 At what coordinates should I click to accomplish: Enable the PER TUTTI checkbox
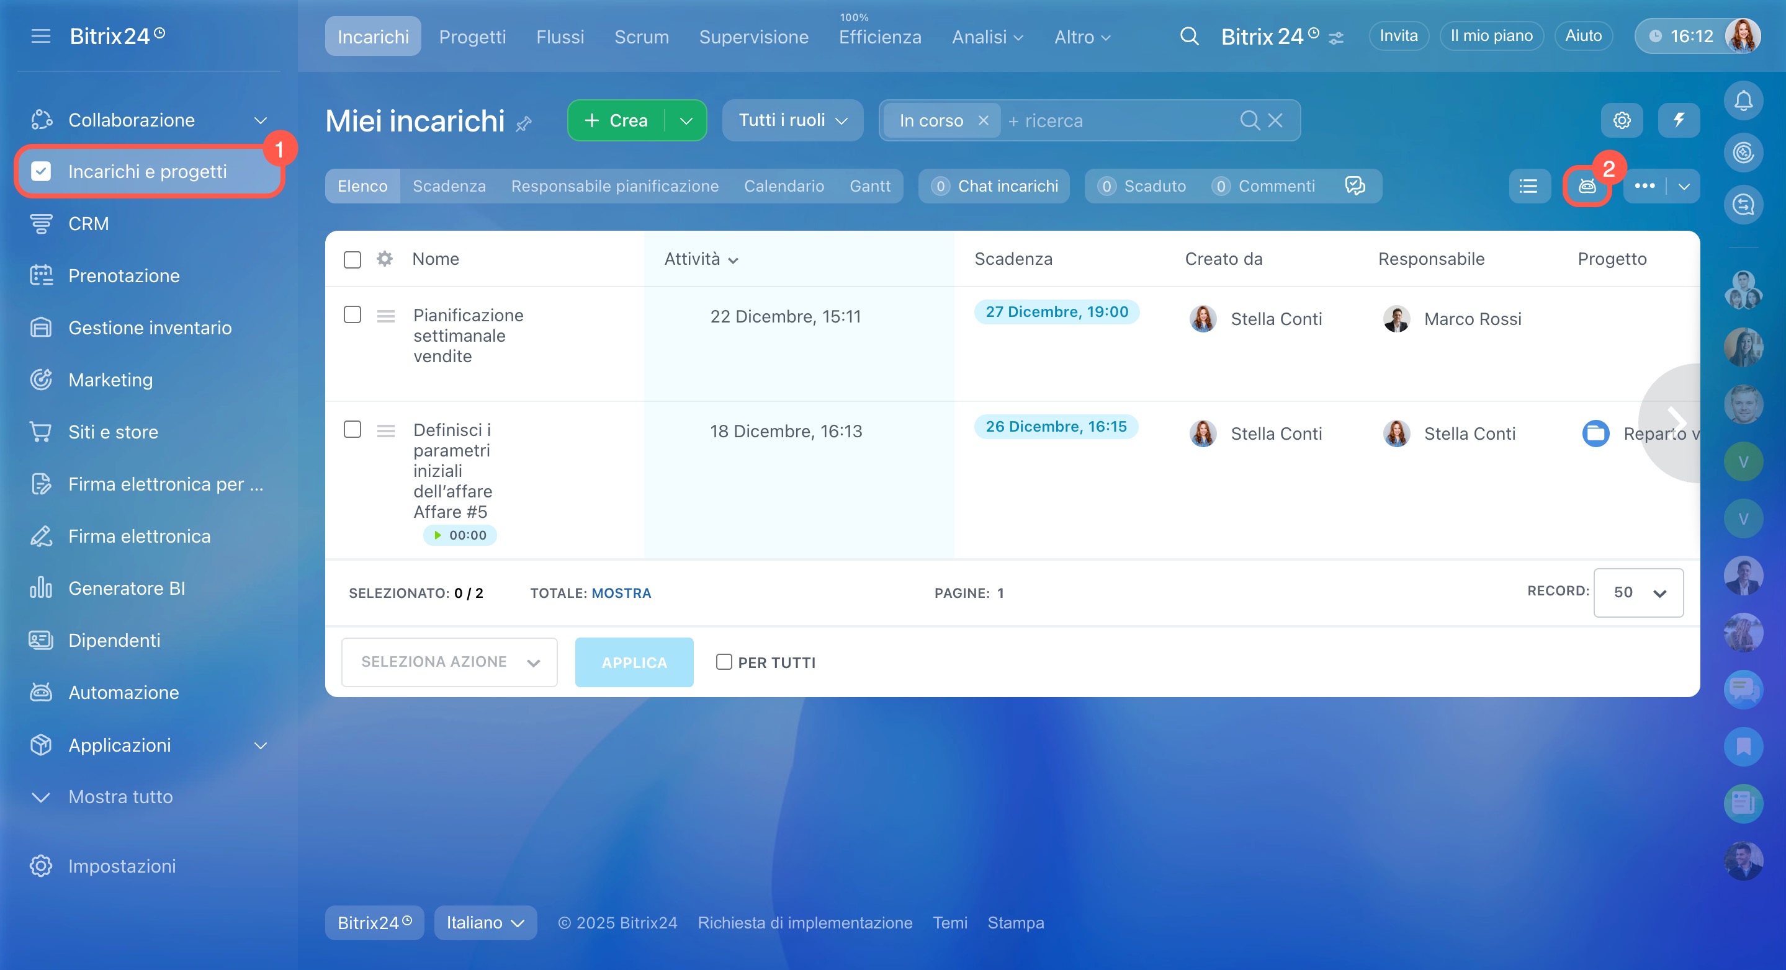click(x=724, y=662)
